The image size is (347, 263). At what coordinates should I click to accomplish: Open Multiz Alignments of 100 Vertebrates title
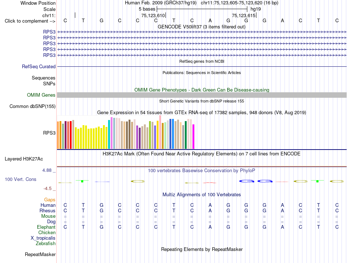click(x=202, y=195)
